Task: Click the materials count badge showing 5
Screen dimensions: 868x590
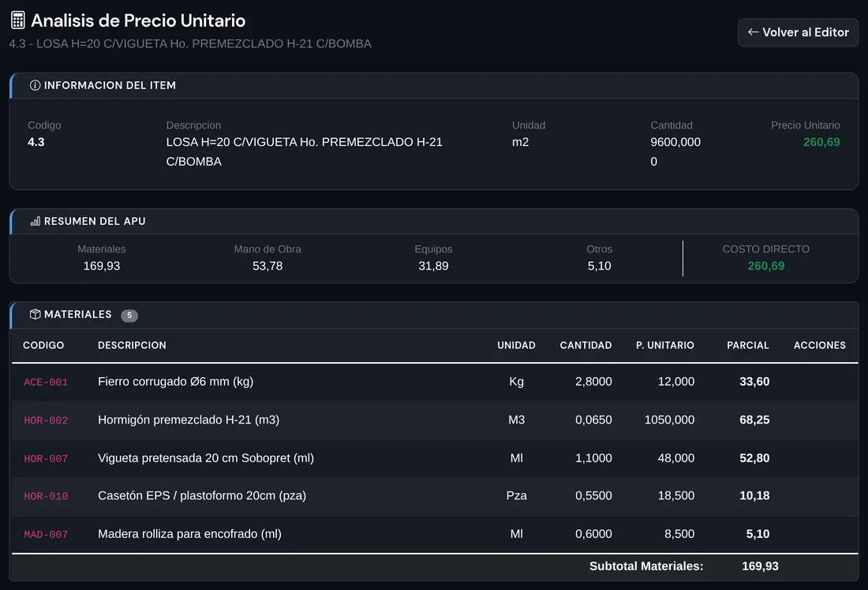Action: [129, 316]
